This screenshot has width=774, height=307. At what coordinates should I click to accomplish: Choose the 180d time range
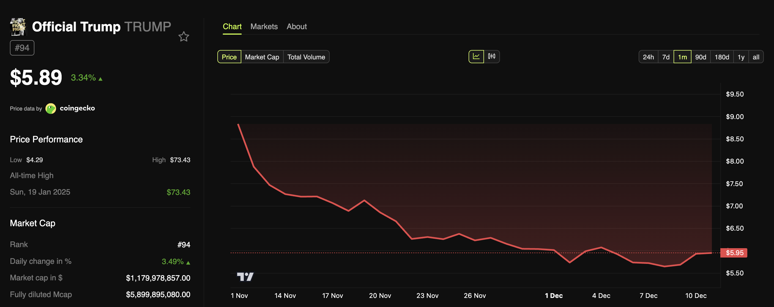tap(721, 57)
